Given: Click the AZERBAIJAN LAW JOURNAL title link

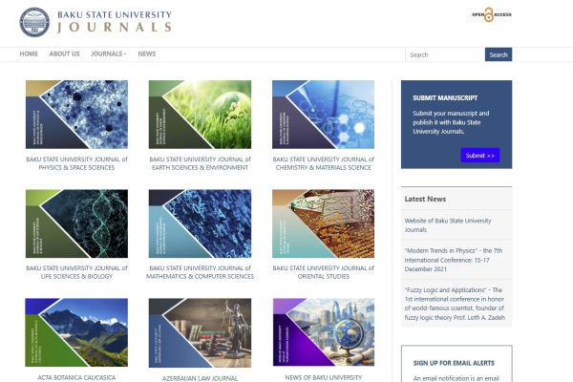Looking at the screenshot, I should (200, 378).
